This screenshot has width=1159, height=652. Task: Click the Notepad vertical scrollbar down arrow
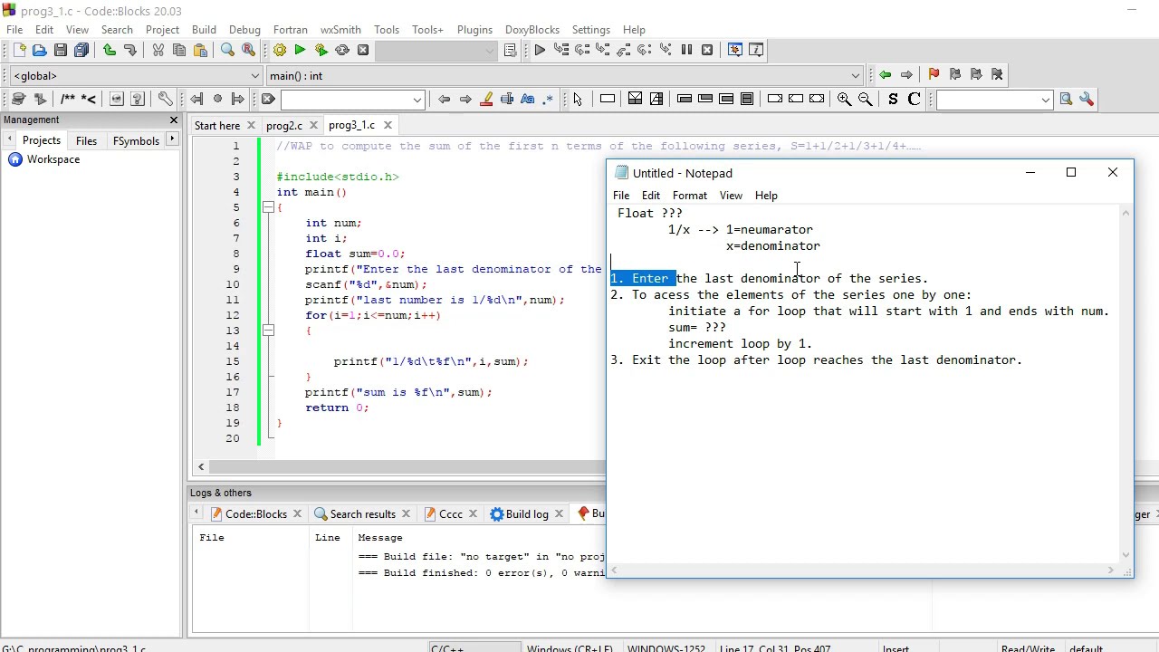tap(1126, 555)
